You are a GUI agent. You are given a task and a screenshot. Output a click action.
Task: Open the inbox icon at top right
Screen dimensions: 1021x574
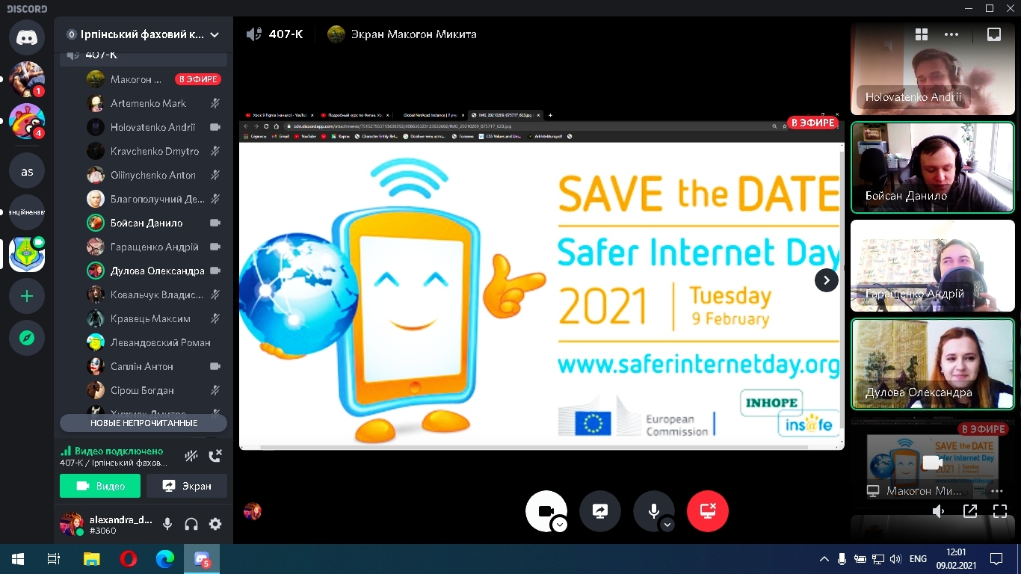pos(993,34)
